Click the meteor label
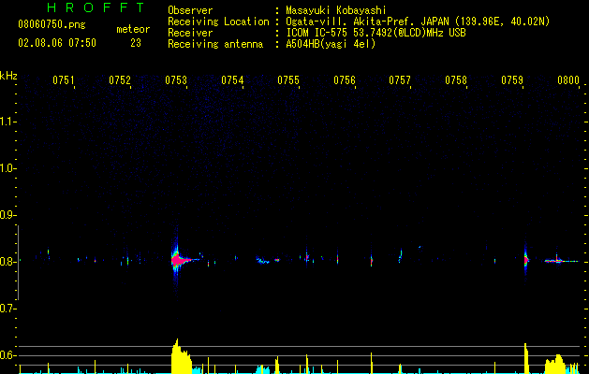 pos(133,29)
